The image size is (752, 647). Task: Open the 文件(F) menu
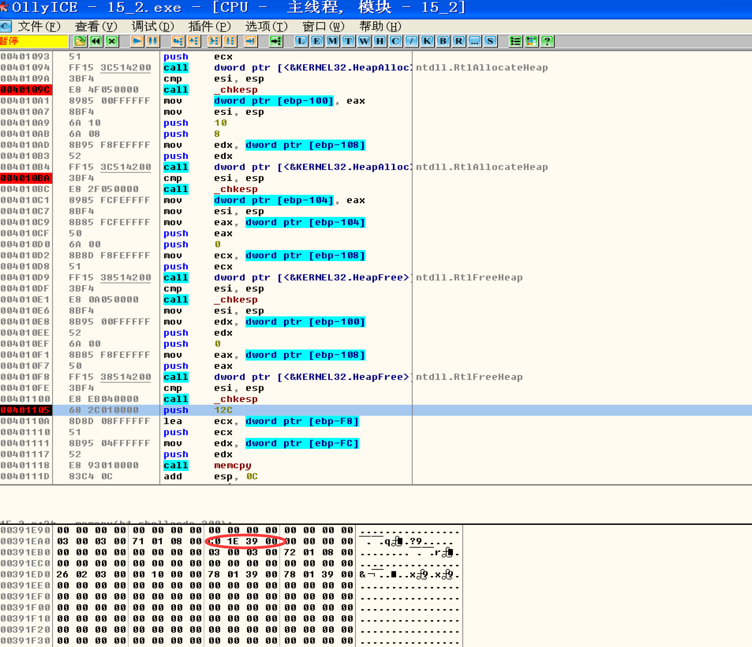39,27
